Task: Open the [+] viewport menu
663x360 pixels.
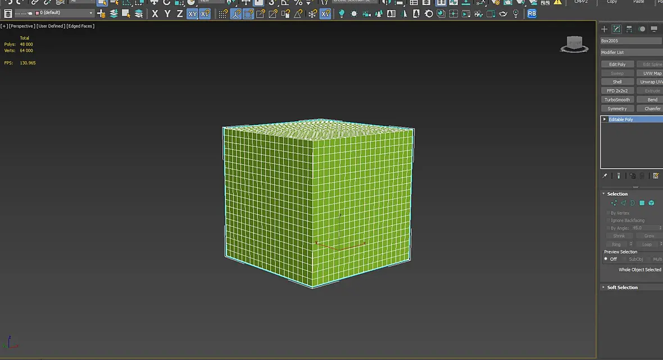Action: 4,26
